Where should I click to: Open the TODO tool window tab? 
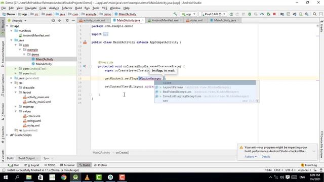point(50,165)
